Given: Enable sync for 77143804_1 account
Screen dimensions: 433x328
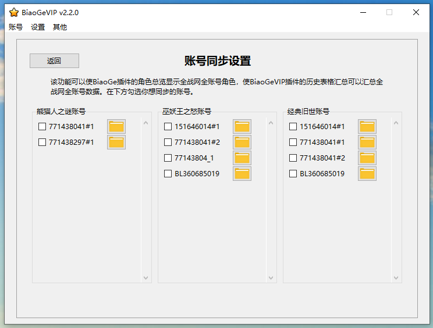Looking at the screenshot, I should pyautogui.click(x=168, y=158).
